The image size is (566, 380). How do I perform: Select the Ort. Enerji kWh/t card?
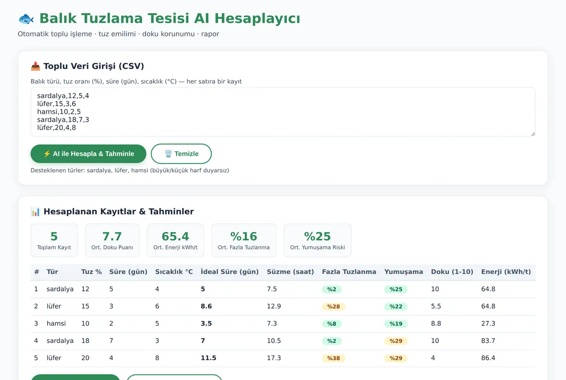175,240
